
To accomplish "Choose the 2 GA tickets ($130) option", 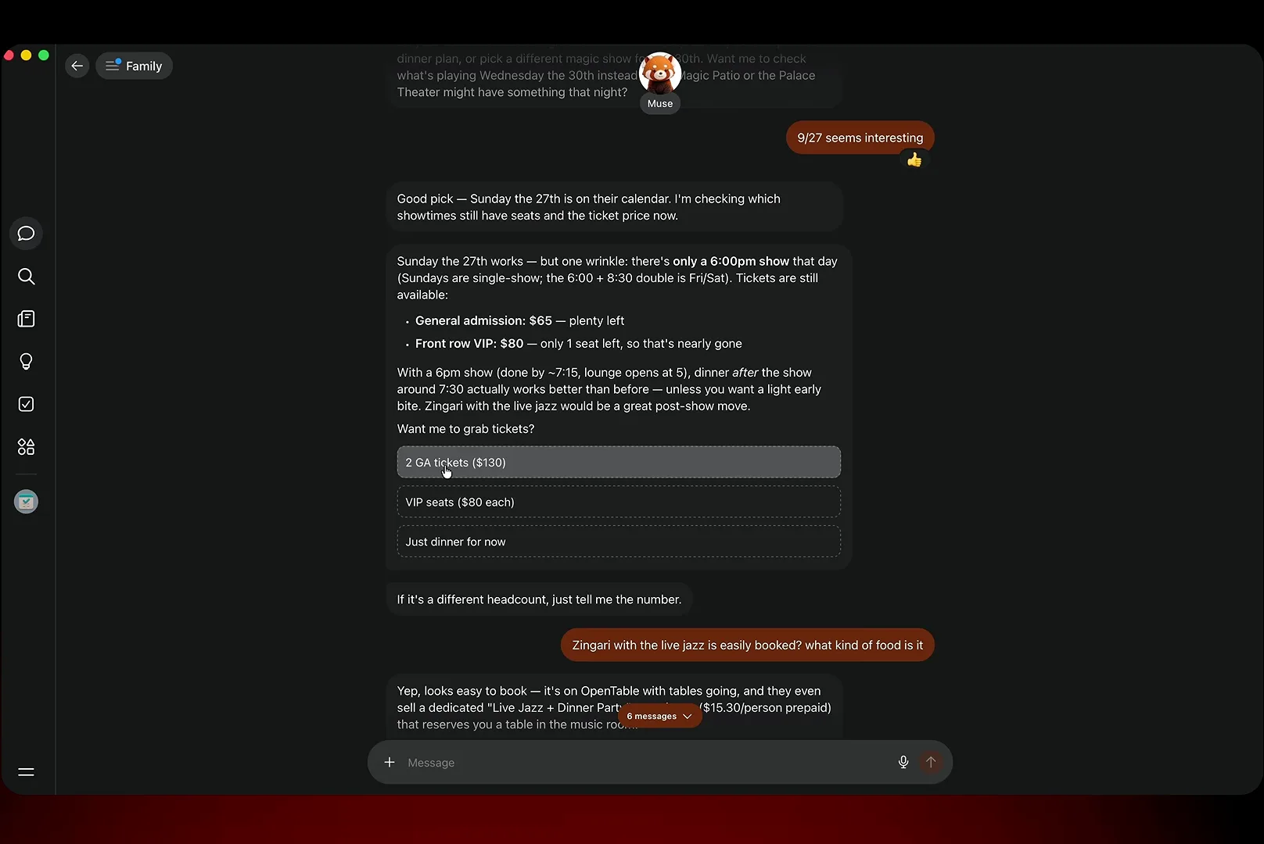I will 619,462.
